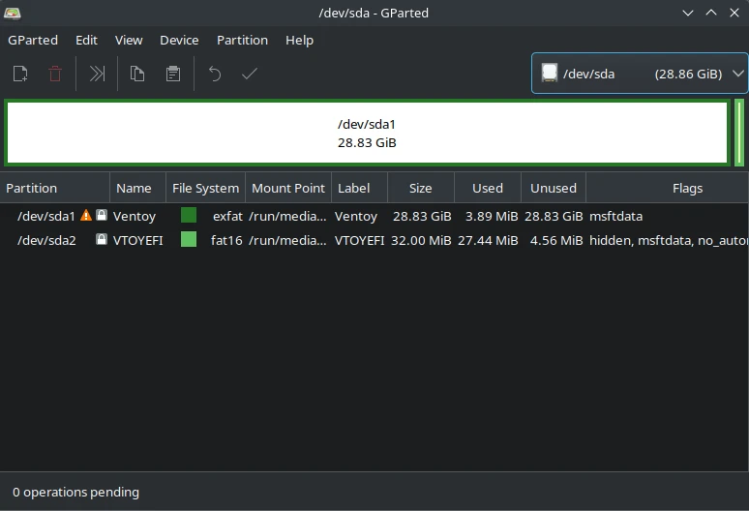The image size is (749, 511).
Task: Click the GParted app icon in title bar
Action: (12, 13)
